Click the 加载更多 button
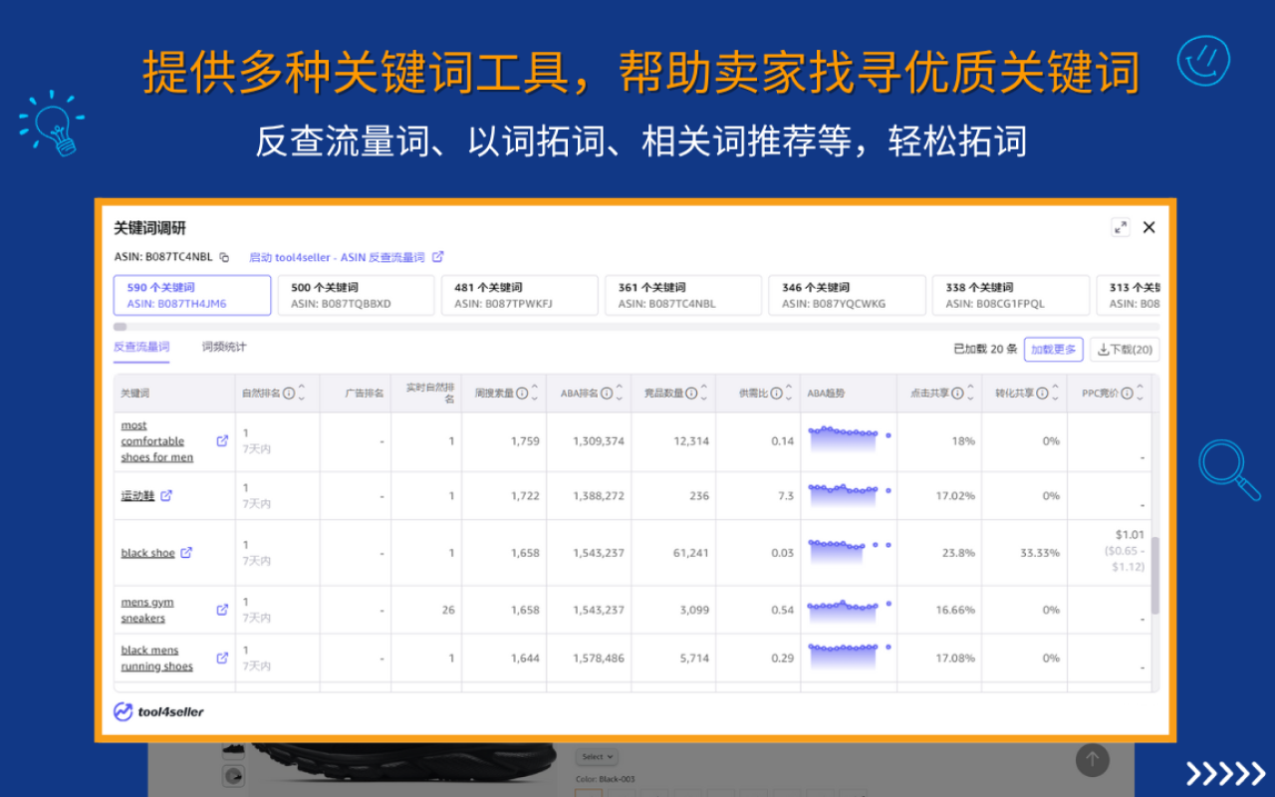The height and width of the screenshot is (797, 1275). 1053,349
